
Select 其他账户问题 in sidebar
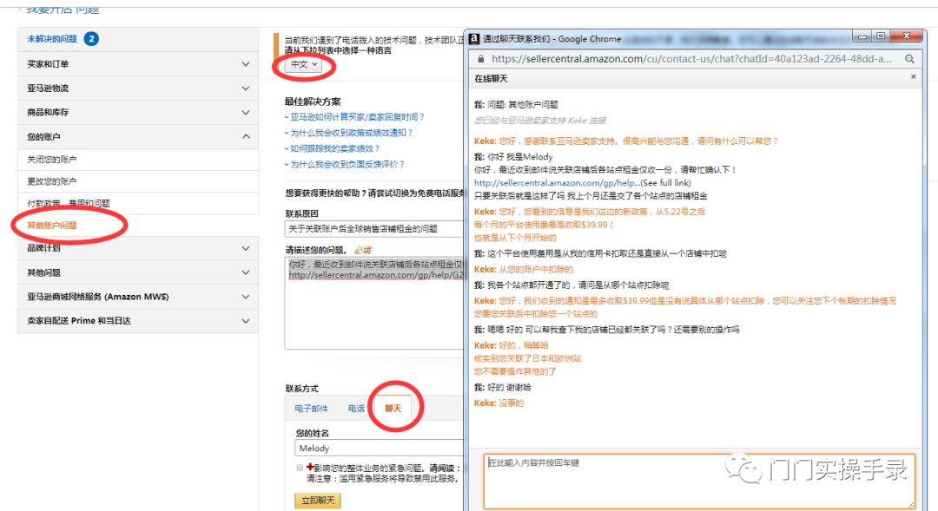click(52, 226)
